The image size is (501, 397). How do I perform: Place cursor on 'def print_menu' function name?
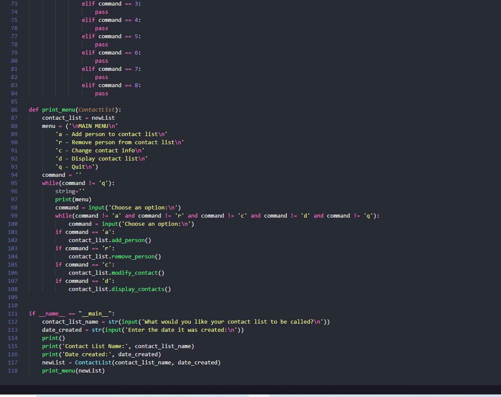tap(58, 110)
